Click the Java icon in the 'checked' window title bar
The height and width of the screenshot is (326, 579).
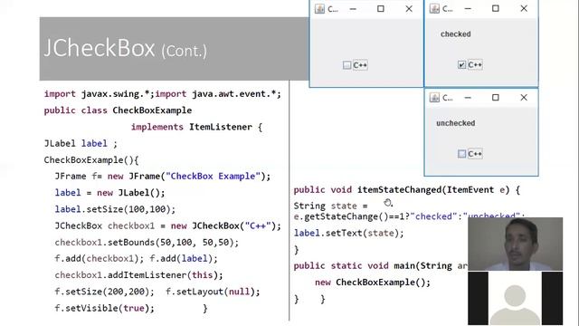(x=434, y=8)
